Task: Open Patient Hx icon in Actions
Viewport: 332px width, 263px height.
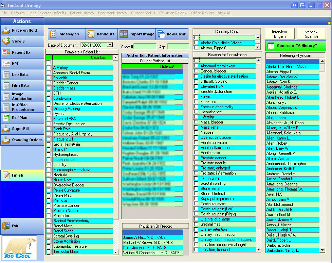Action: (x=6, y=52)
